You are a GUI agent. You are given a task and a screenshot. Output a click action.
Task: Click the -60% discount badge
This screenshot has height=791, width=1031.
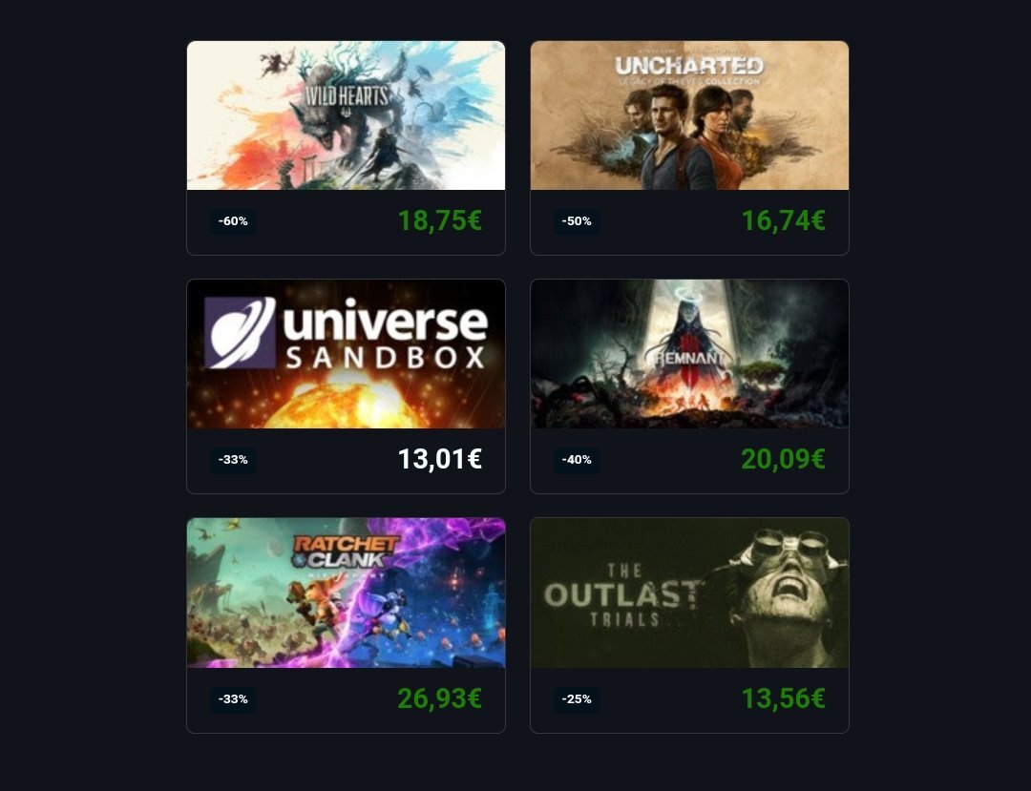[233, 221]
